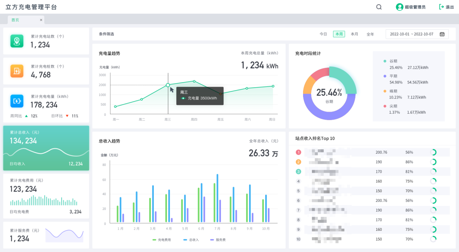459x252 pixels.
Task: Open the calendar icon in date range
Action: (x=442, y=34)
